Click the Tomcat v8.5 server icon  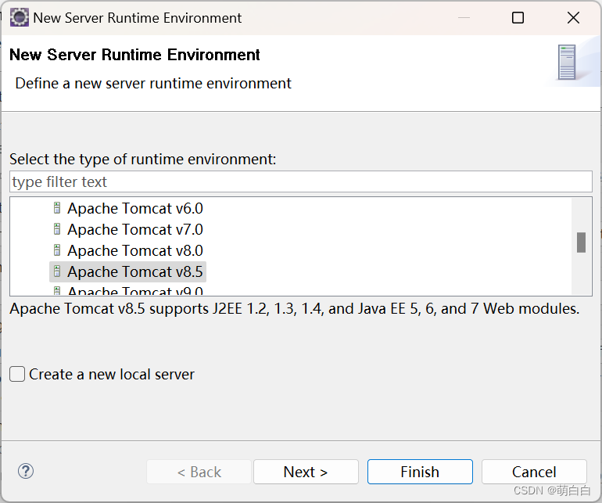click(57, 271)
